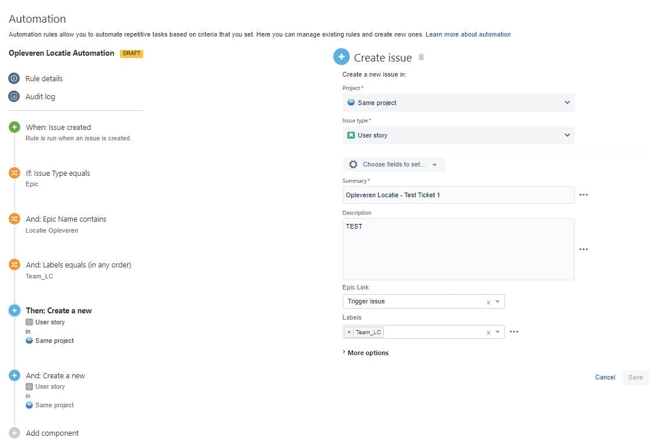Image resolution: width=668 pixels, height=445 pixels.
Task: Click the Cancel button
Action: pyautogui.click(x=605, y=377)
